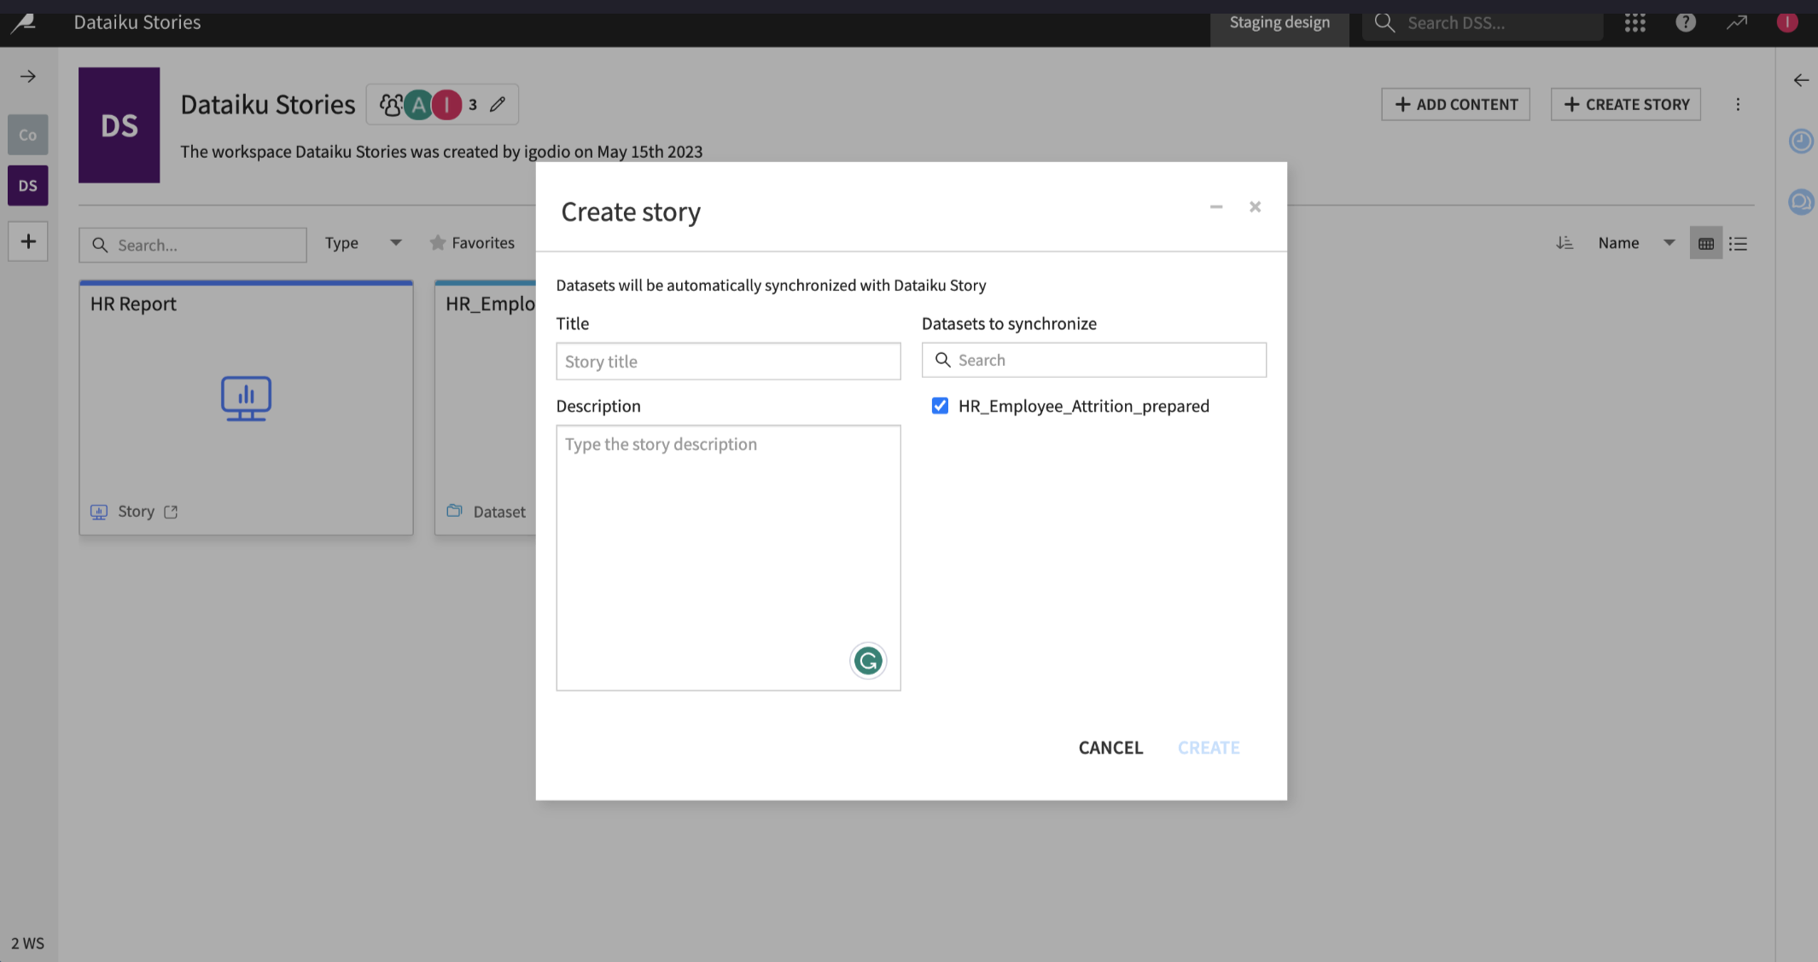
Task: Click the 2 WS label at bottom
Action: tap(27, 943)
